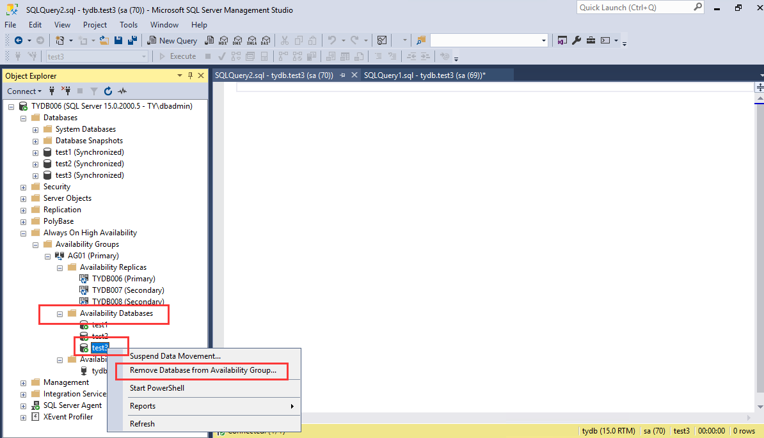Viewport: 764px width, 438px height.
Task: Click the Open File folder icon
Action: pos(104,40)
